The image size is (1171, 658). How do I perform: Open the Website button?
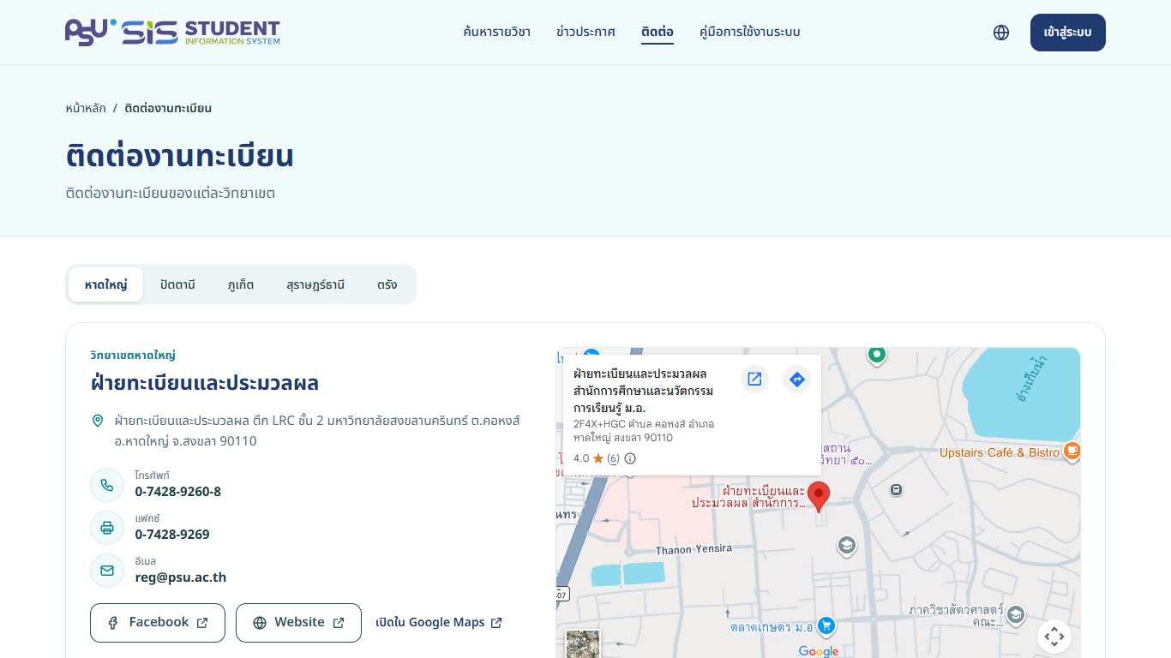[x=298, y=623]
